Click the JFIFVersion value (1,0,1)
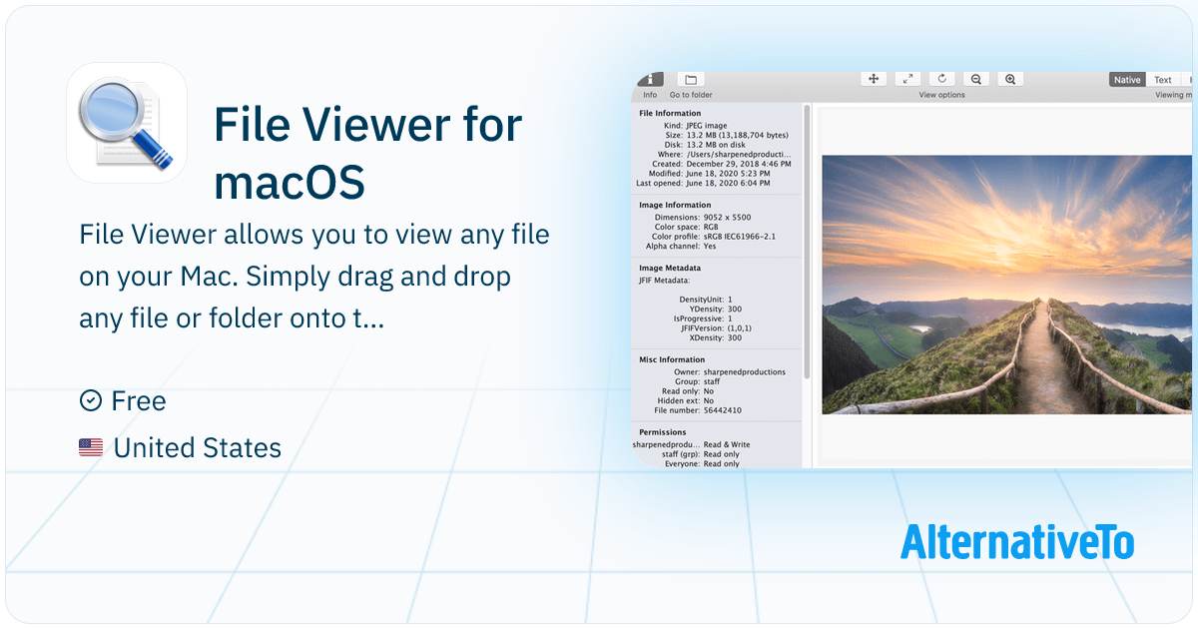 click(x=740, y=327)
